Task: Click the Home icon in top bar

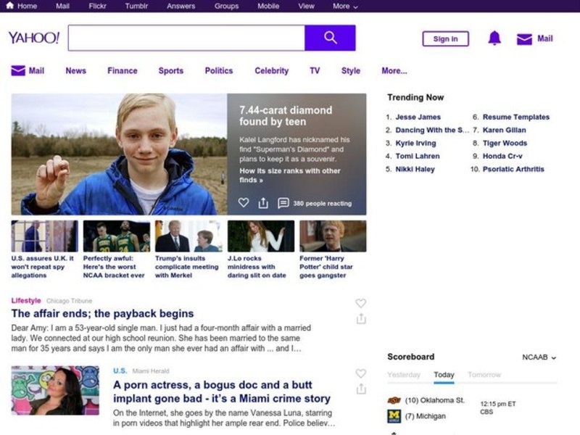Action: 9,6
